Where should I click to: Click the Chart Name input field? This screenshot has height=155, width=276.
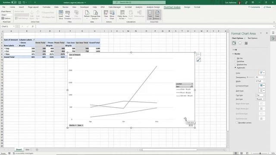(x=6, y=15)
